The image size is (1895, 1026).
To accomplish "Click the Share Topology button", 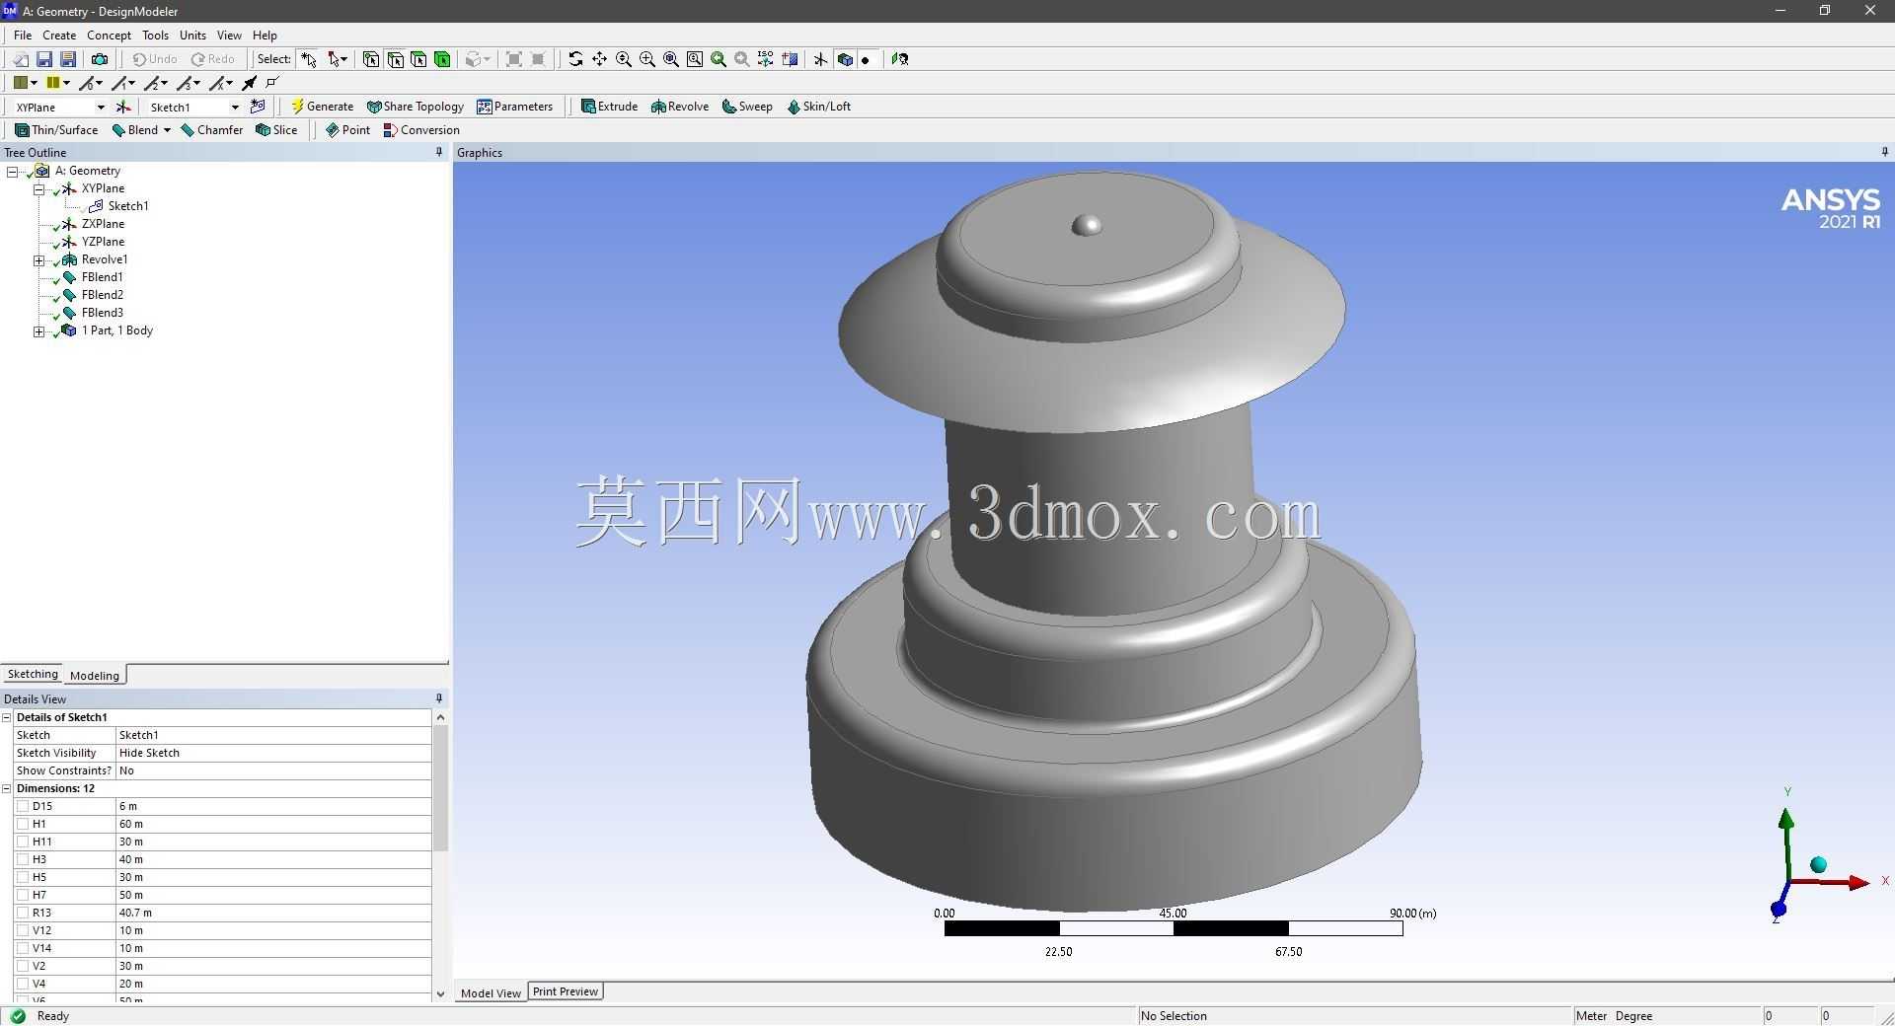I will [415, 107].
